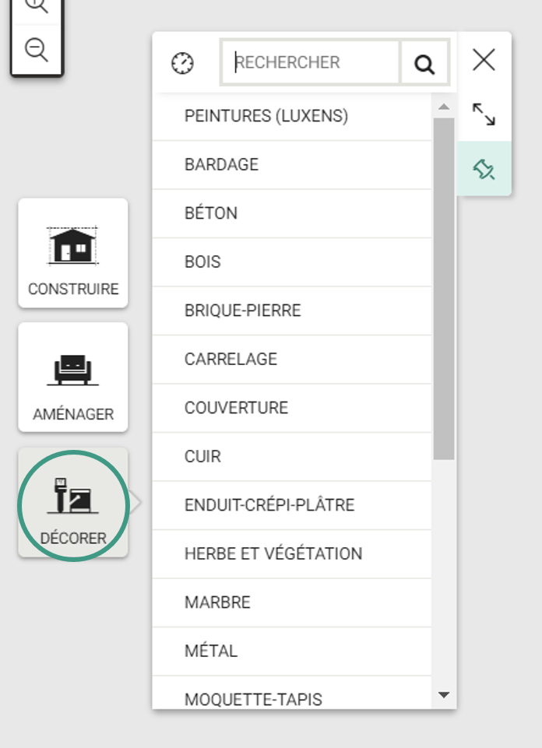Click the zoom out magnifier icon
The image size is (542, 748).
coord(37,50)
